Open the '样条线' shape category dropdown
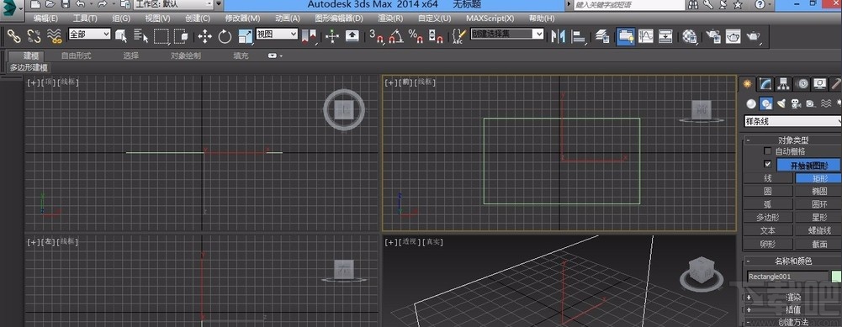 tap(792, 121)
